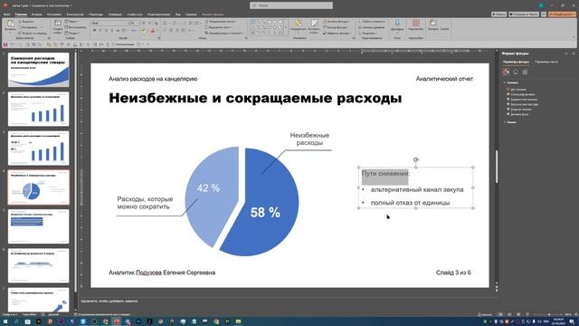Image resolution: width=579 pixels, height=326 pixels.
Task: Open the Shape Outline (Контур фигуры) dropdown
Action: tap(336, 27)
